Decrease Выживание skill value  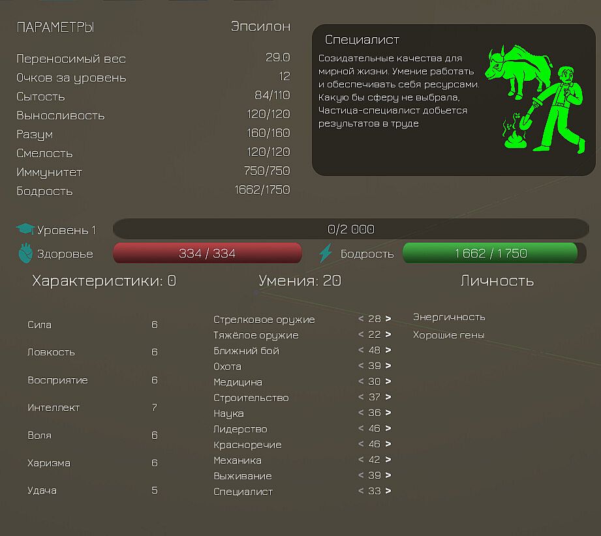pos(361,475)
